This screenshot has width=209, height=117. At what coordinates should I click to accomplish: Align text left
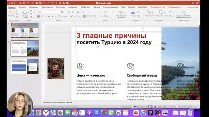tap(84, 16)
